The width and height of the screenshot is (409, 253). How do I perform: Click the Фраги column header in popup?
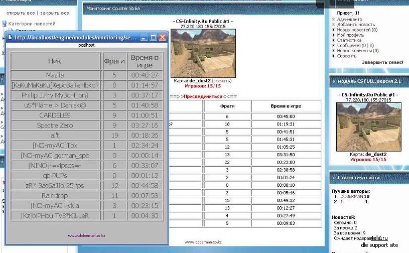pyautogui.click(x=114, y=61)
